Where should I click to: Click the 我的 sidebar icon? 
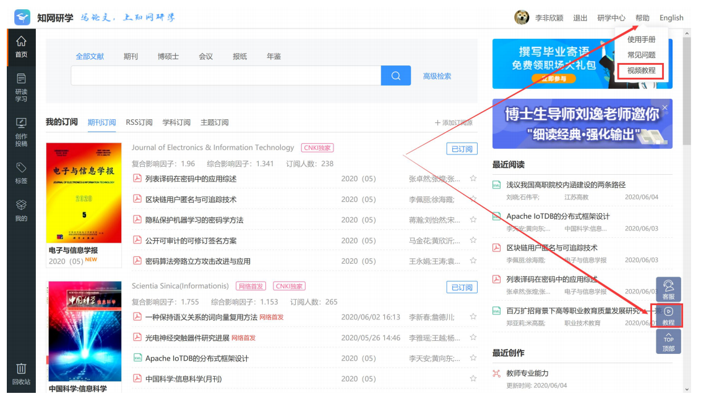click(x=21, y=210)
